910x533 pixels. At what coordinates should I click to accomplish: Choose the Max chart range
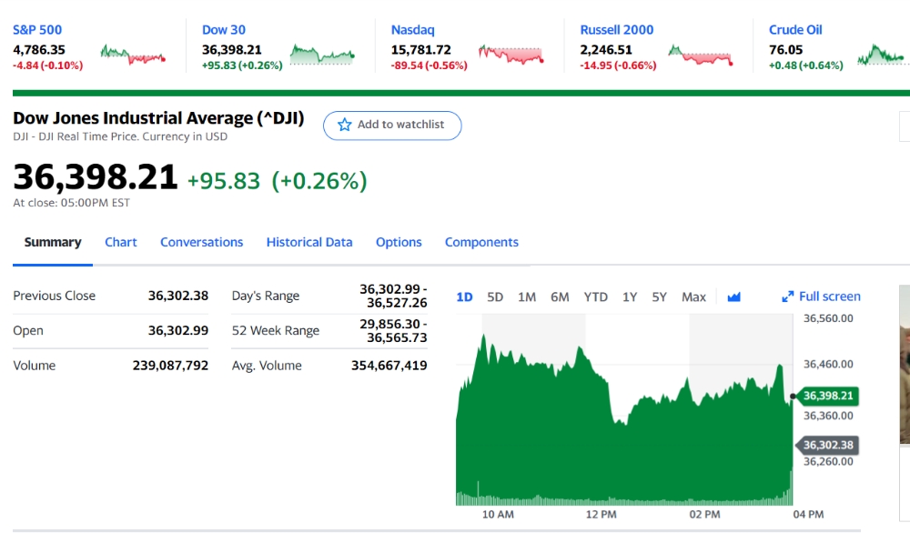[693, 297]
